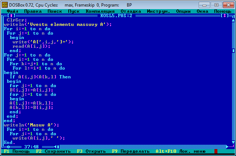236x156 pixels.
Task: Click the KOSL5.PAS:2 window title
Action: click(x=116, y=16)
